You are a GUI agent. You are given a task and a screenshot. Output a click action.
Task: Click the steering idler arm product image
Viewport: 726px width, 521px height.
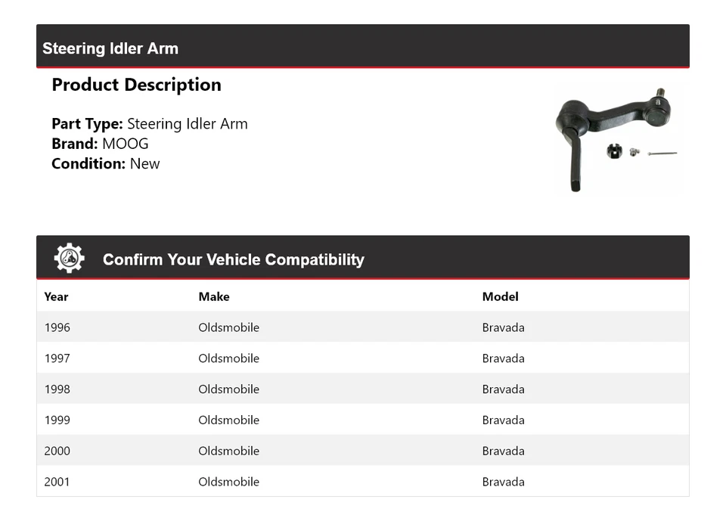616,140
